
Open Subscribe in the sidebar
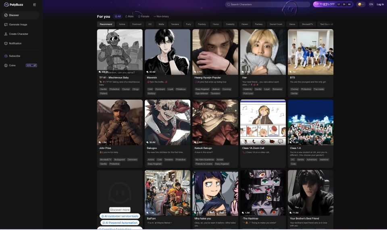tap(20, 56)
